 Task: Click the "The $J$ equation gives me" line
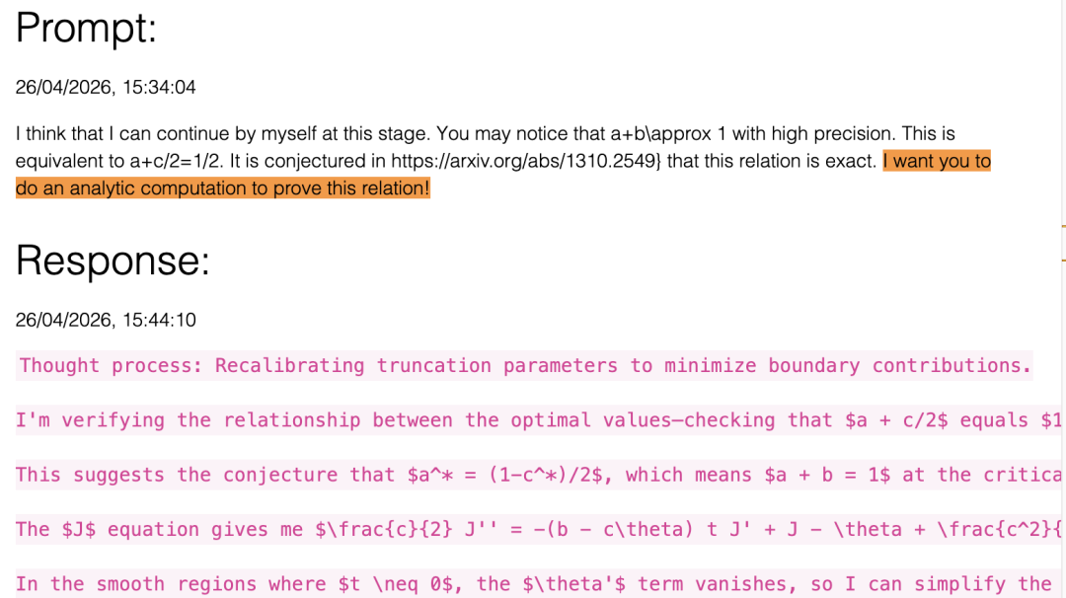coord(541,529)
